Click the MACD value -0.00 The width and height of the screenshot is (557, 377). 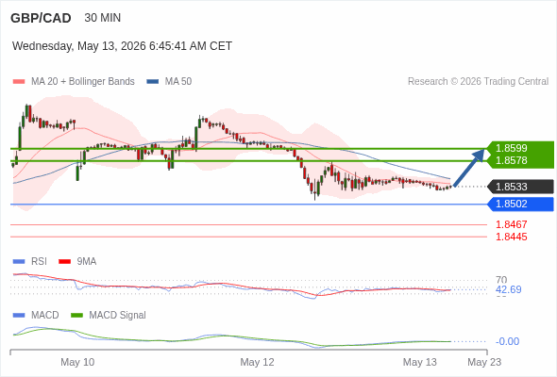coord(507,341)
